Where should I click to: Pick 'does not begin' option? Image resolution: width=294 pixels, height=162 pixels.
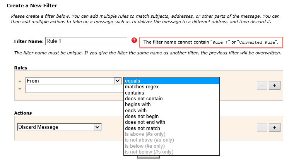point(171,116)
